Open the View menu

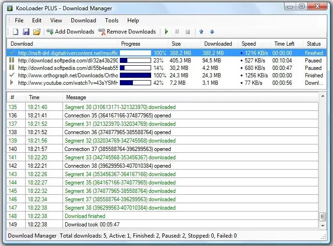coord(56,20)
